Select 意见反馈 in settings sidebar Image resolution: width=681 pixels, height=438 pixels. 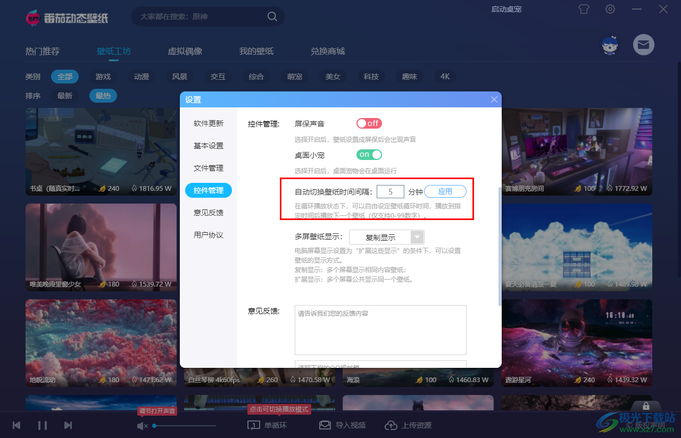click(x=209, y=213)
